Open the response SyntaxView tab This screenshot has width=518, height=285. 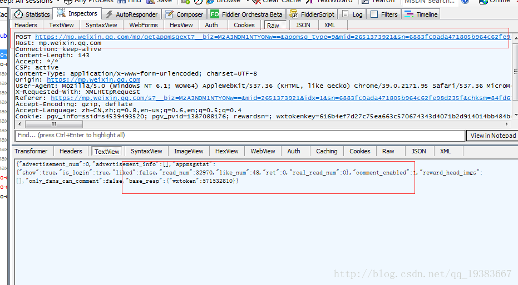click(x=146, y=151)
